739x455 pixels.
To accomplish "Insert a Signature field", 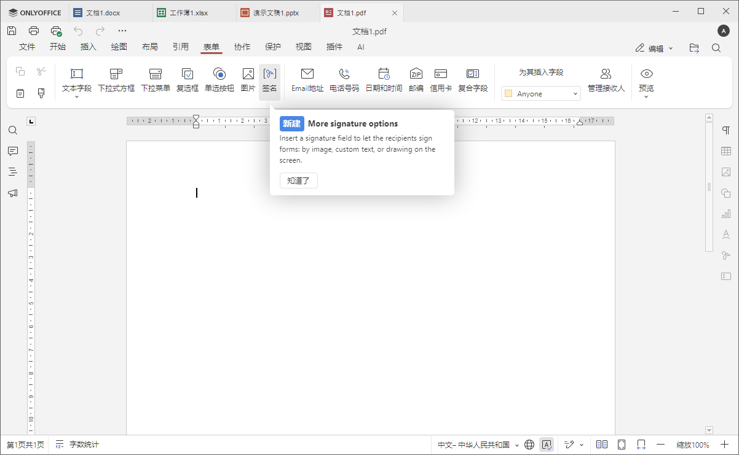I will pyautogui.click(x=269, y=80).
